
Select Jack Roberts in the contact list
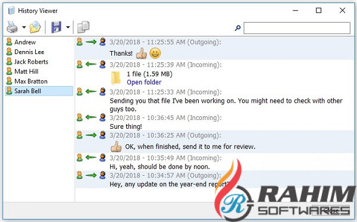39,62
